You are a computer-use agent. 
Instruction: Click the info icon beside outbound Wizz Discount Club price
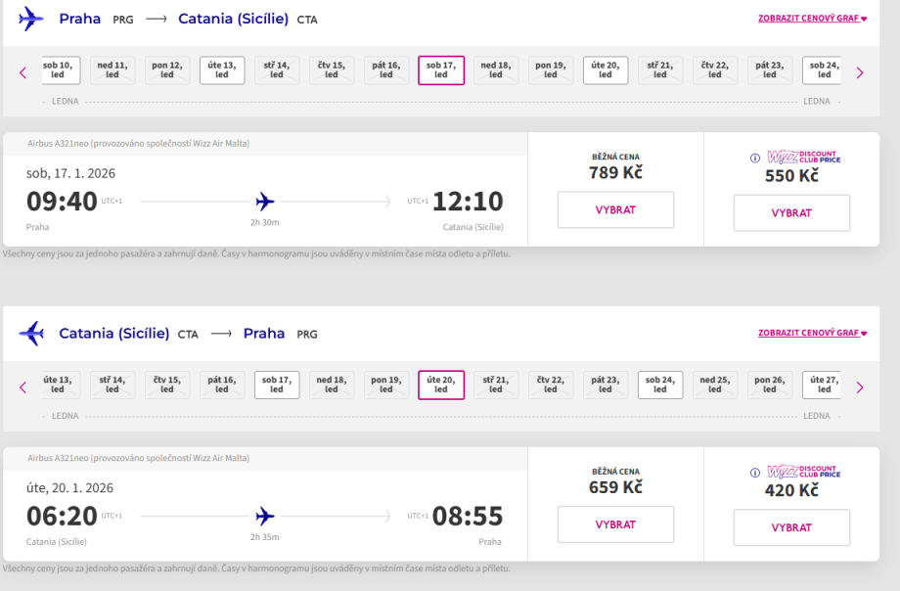tap(754, 159)
